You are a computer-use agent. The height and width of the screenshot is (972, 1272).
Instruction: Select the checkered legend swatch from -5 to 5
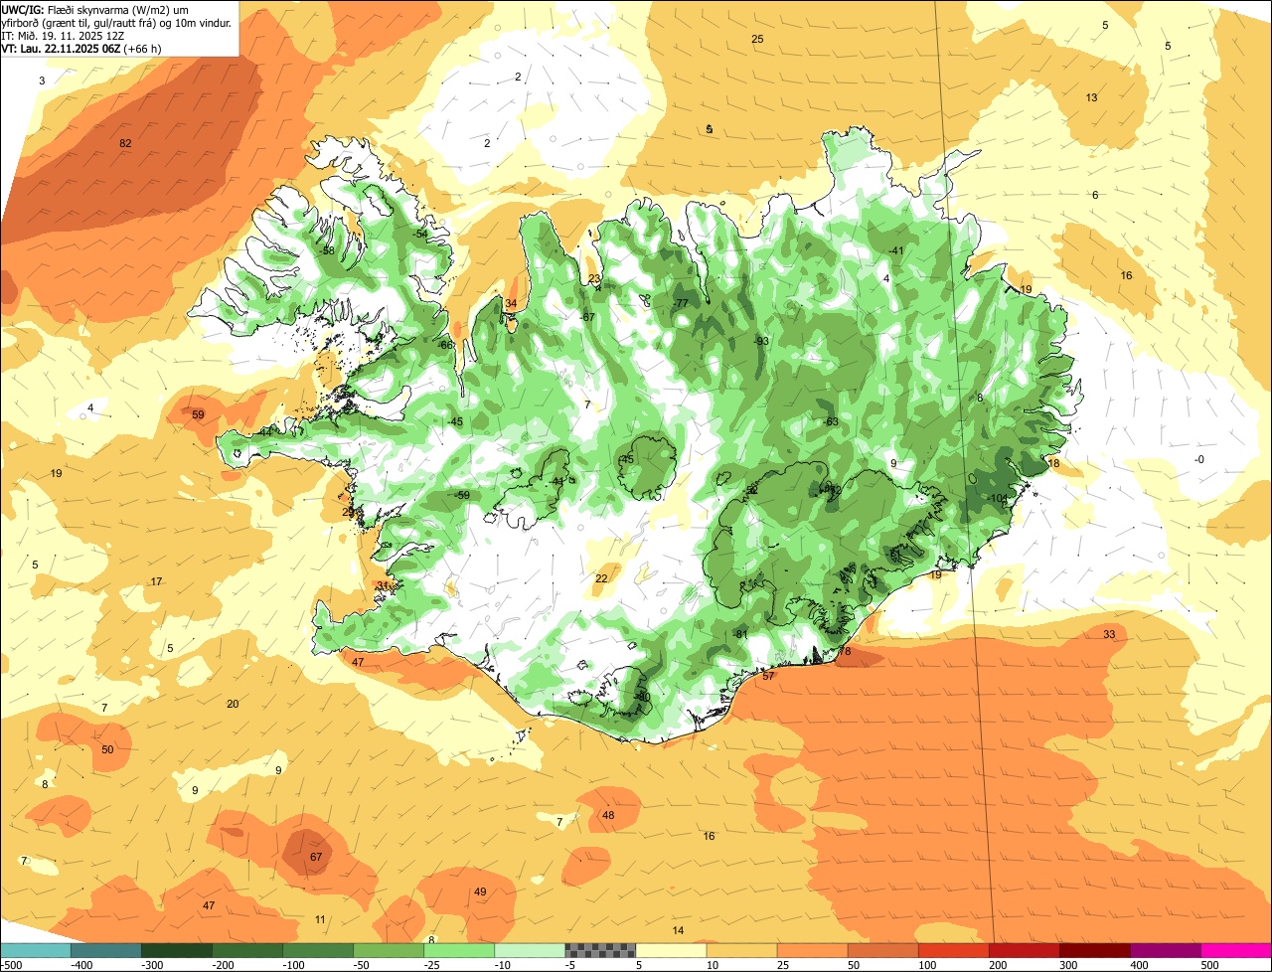tap(600, 950)
